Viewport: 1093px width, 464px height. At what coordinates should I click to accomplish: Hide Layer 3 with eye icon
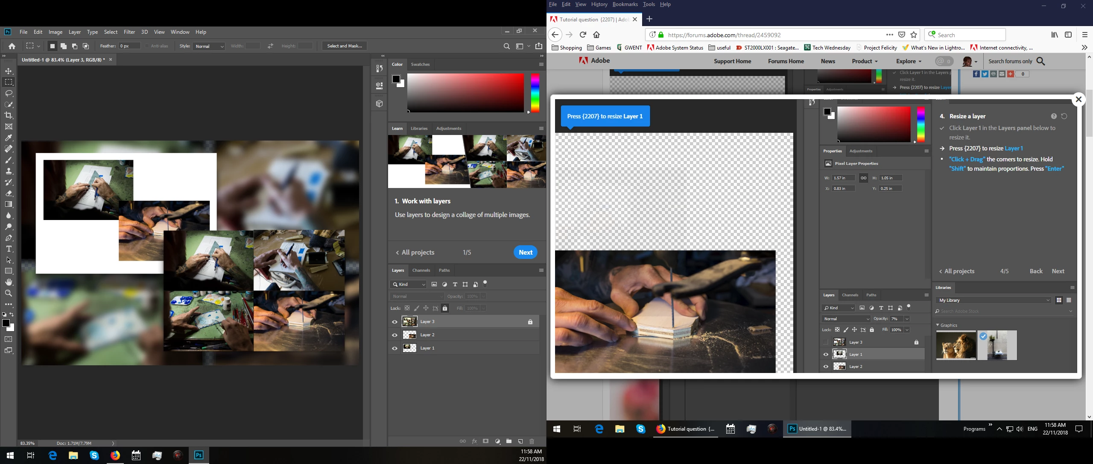pos(395,322)
